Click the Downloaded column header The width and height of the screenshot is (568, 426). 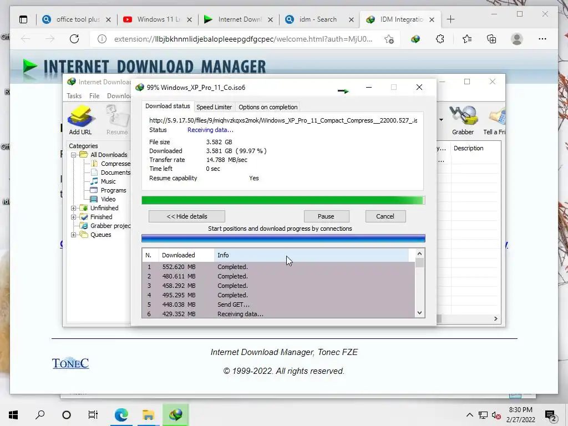pos(186,255)
